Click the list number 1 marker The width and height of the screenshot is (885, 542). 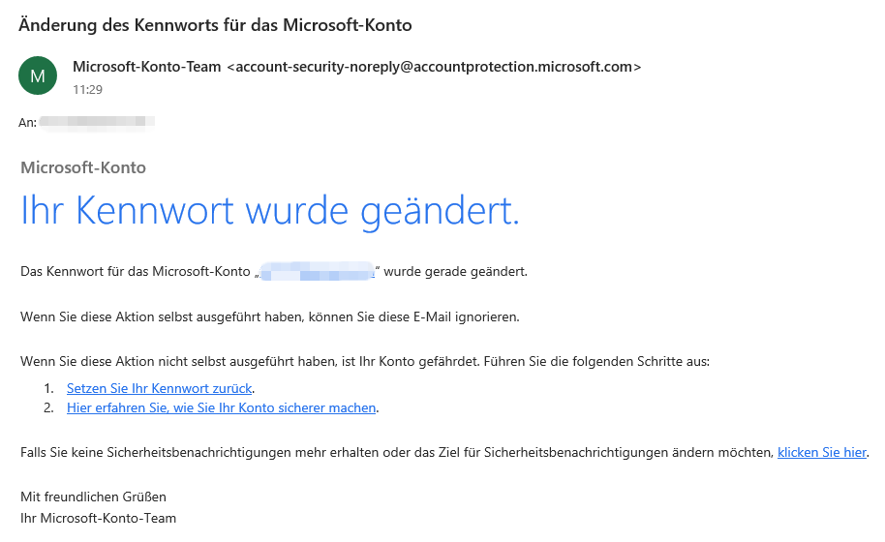click(48, 388)
